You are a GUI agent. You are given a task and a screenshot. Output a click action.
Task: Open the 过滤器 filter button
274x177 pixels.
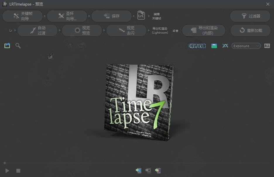[250, 16]
